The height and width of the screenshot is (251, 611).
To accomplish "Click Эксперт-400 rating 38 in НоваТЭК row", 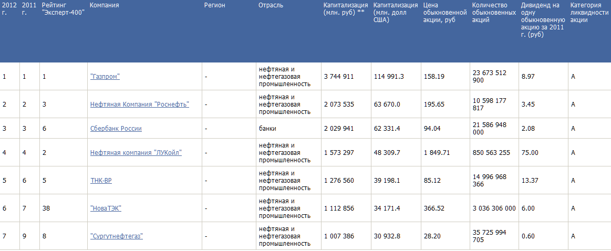I will point(46,208).
